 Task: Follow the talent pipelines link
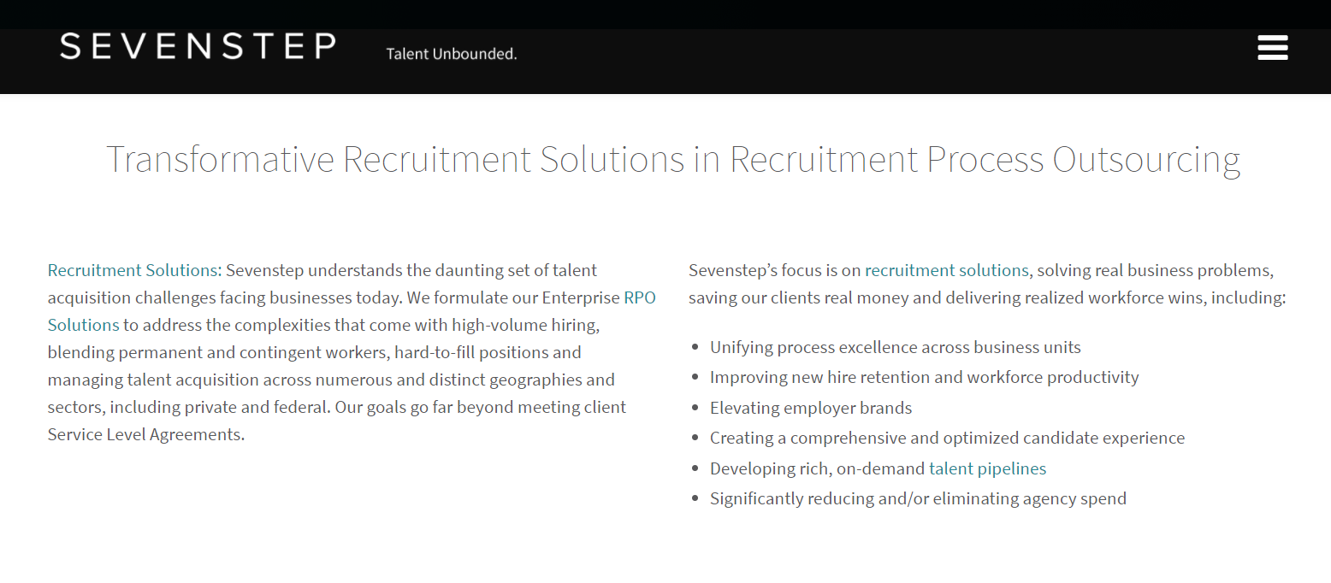tap(988, 468)
